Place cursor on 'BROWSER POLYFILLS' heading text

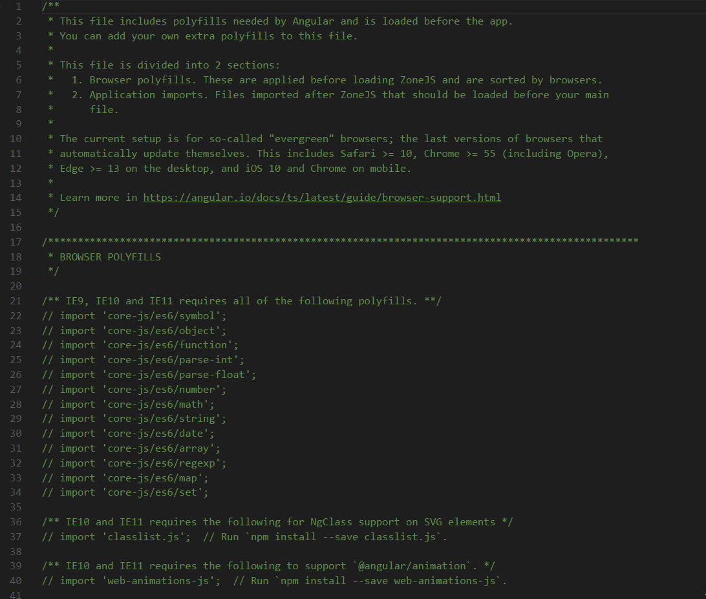111,257
